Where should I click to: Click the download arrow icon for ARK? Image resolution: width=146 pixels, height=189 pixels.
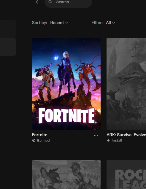pos(108,140)
